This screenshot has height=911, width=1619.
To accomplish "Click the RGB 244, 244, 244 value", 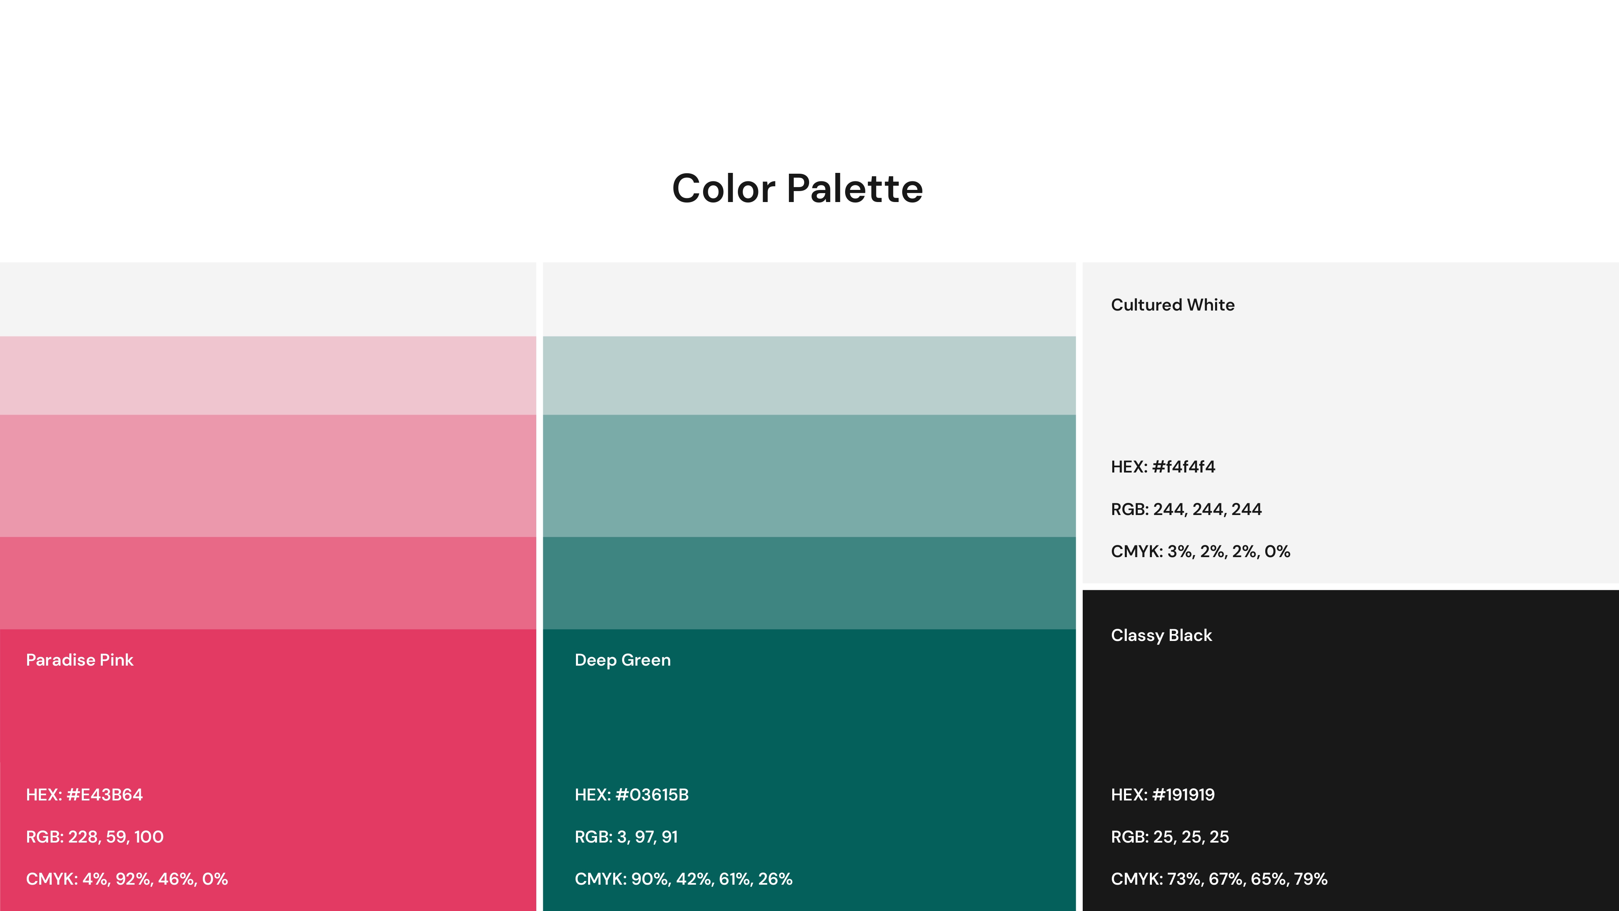I will (1186, 509).
